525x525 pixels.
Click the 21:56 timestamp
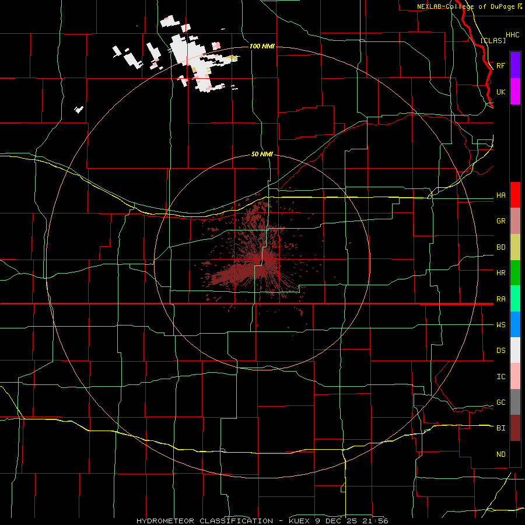click(374, 521)
